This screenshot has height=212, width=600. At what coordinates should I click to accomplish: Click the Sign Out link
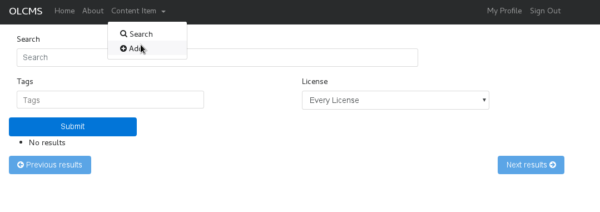pyautogui.click(x=545, y=11)
